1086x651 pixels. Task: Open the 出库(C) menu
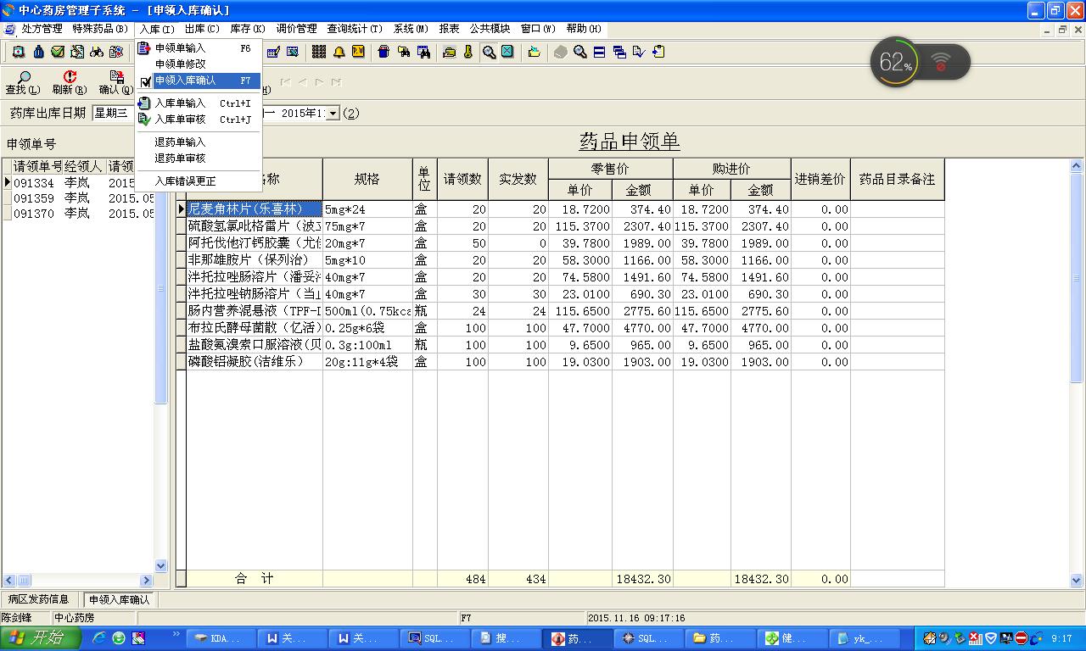click(202, 29)
